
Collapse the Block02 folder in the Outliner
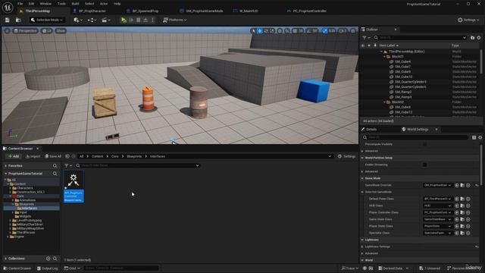point(384,102)
